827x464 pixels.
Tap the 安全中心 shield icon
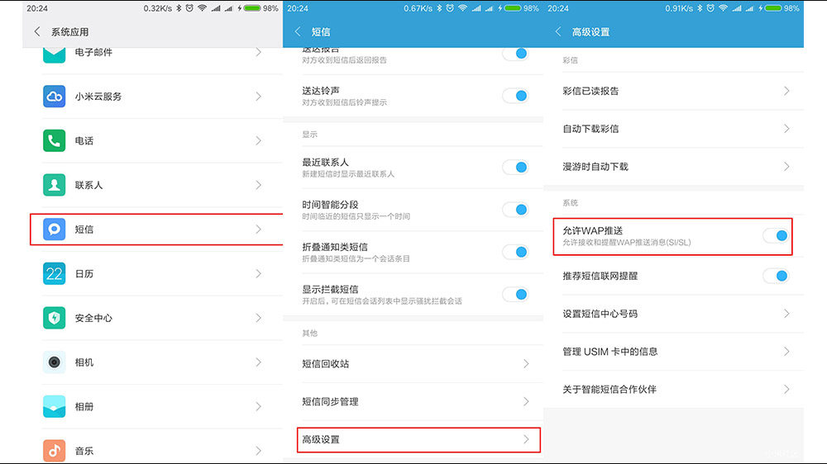54,318
